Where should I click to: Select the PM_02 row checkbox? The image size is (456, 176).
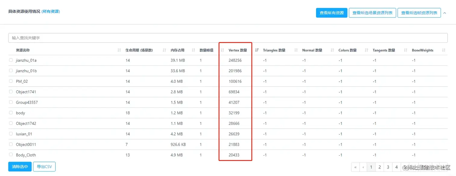pos(11,81)
